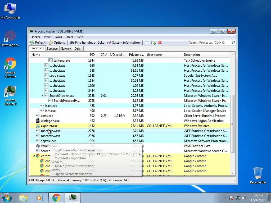
Task: Click the find window and thread icon
Action: (153, 43)
